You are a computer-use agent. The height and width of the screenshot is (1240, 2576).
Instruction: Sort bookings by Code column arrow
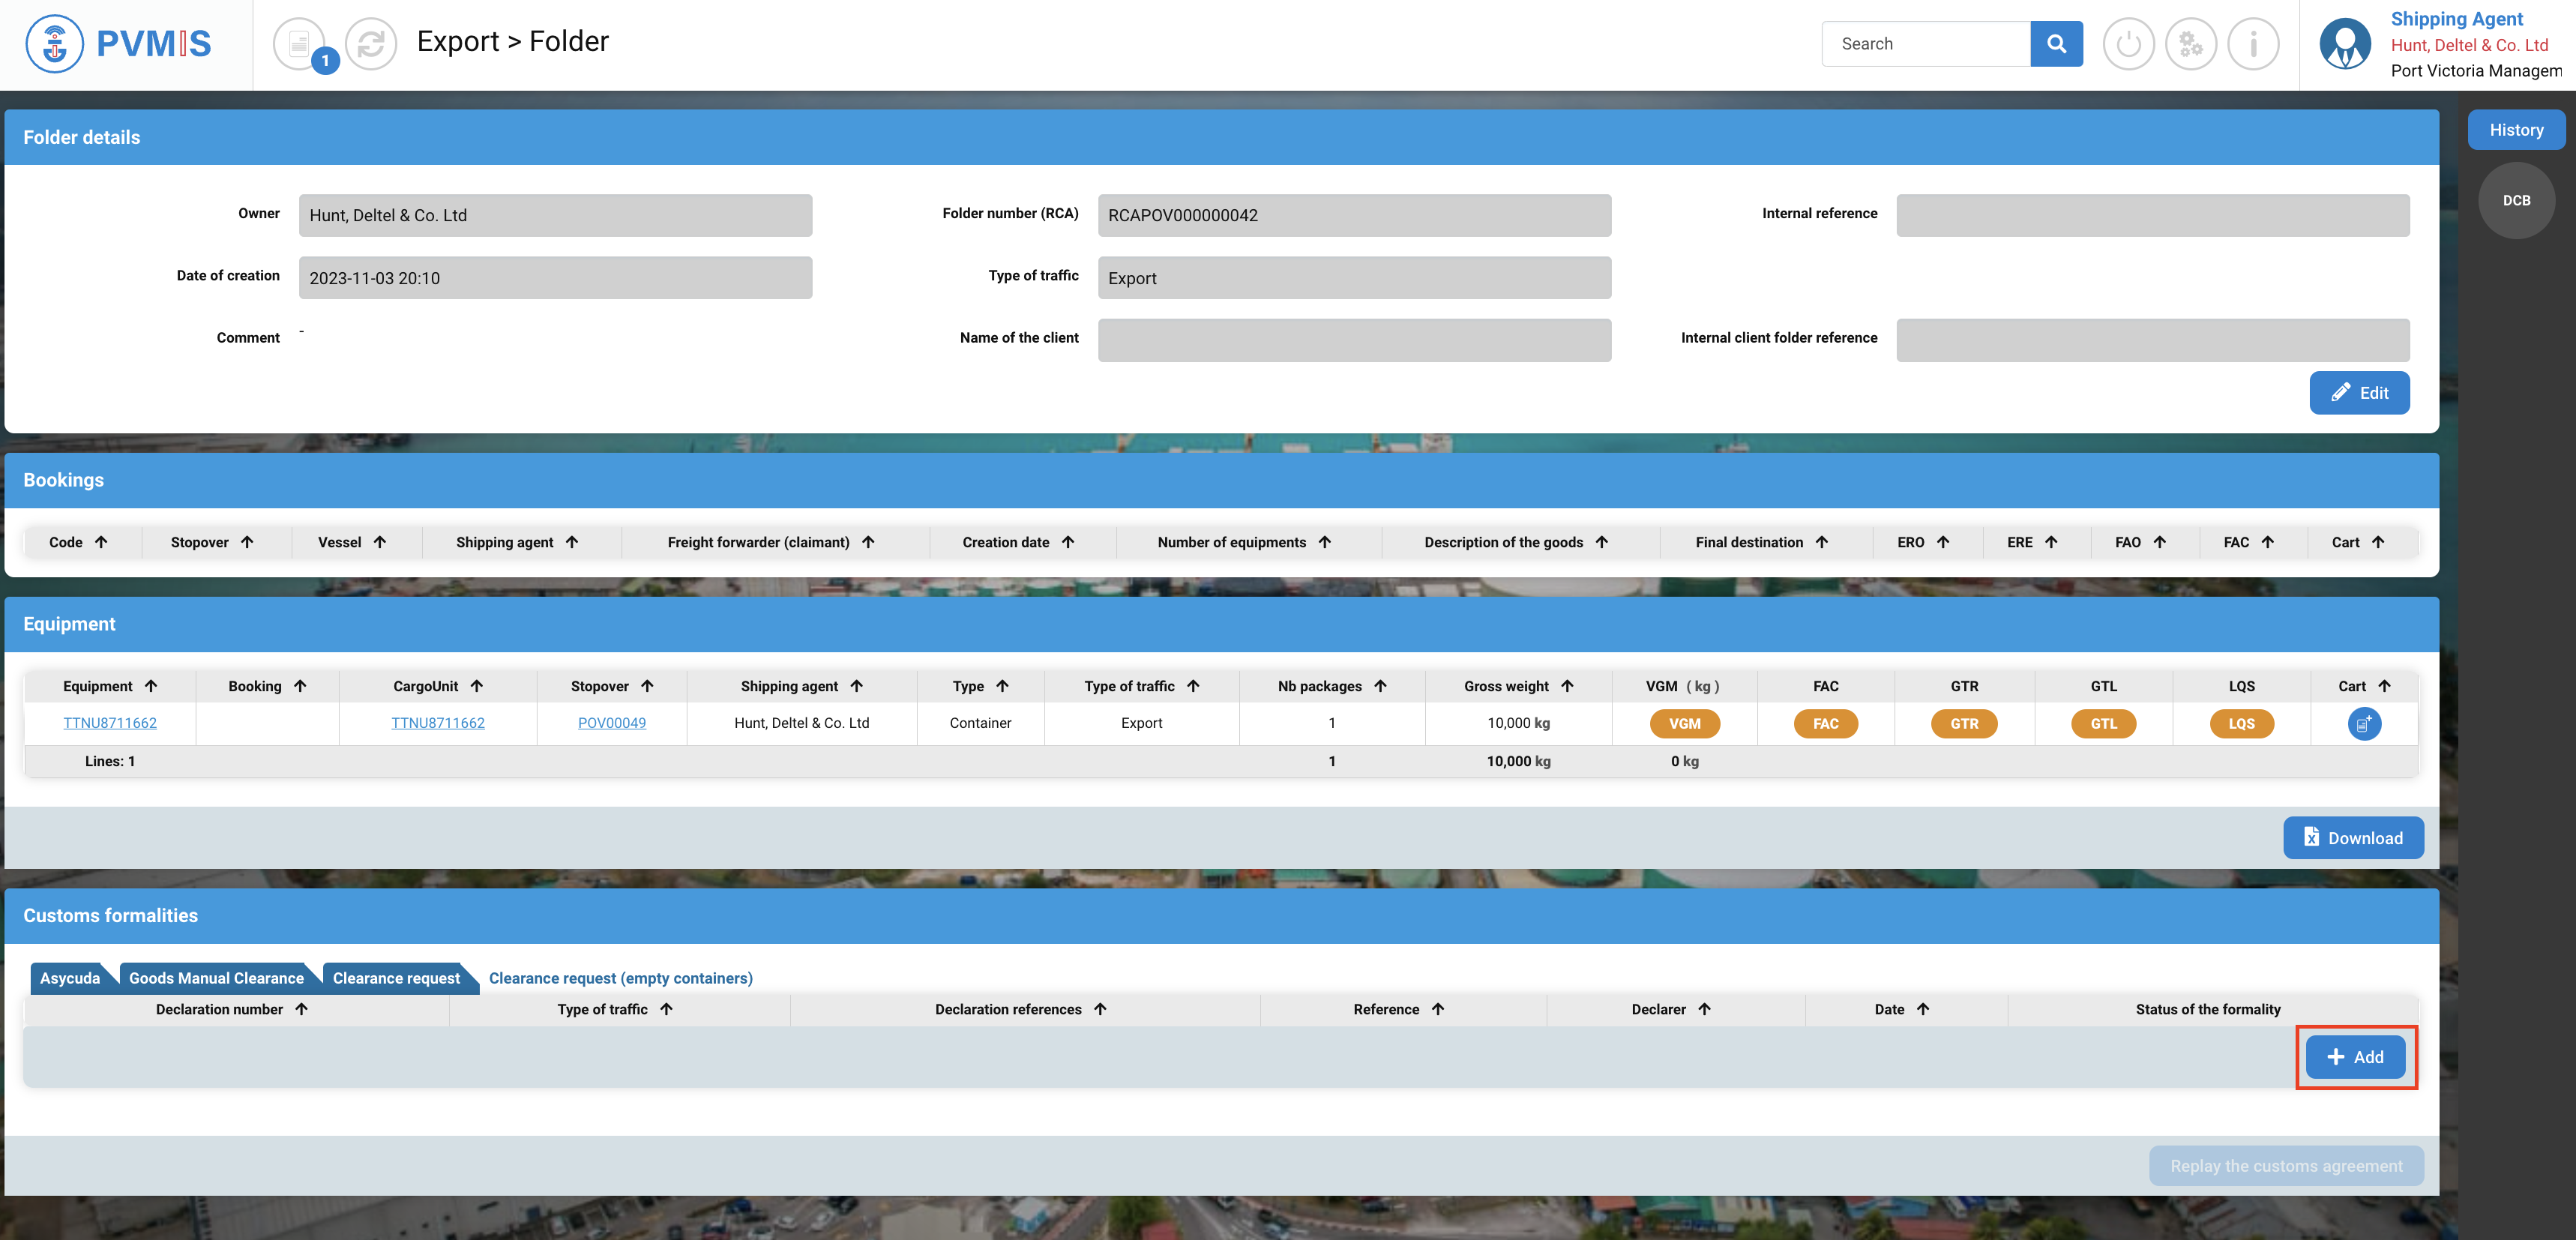[101, 542]
